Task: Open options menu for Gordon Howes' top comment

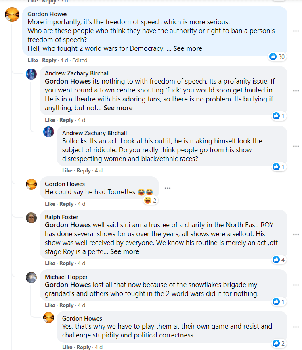Action: (296, 31)
